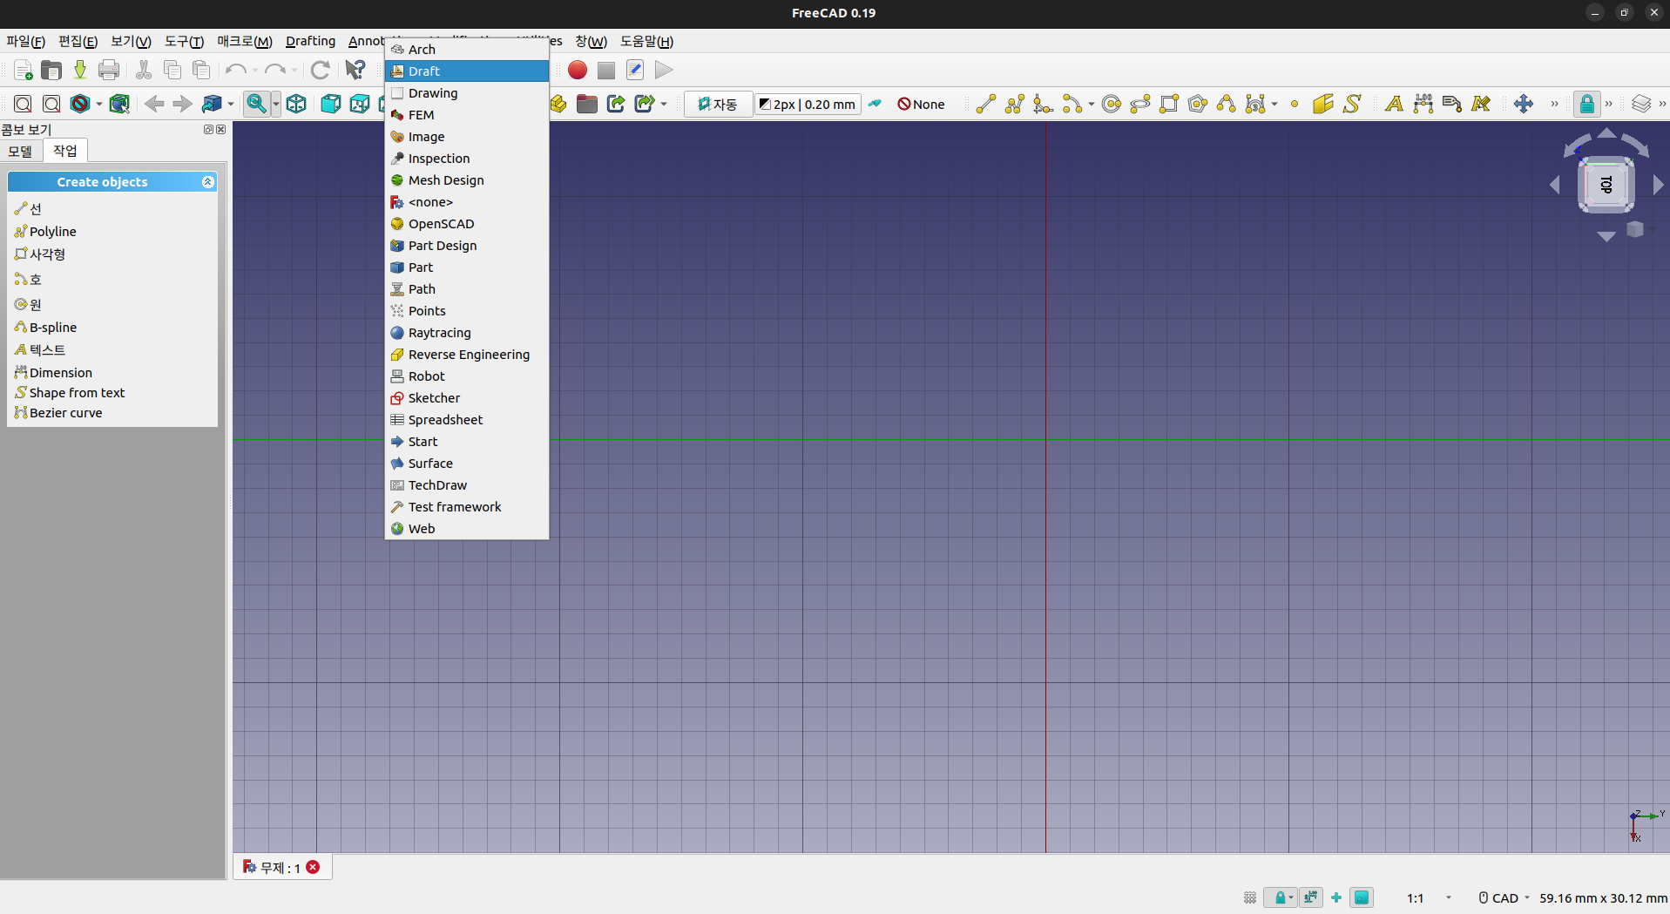Click the Manage layers icon

click(1641, 105)
